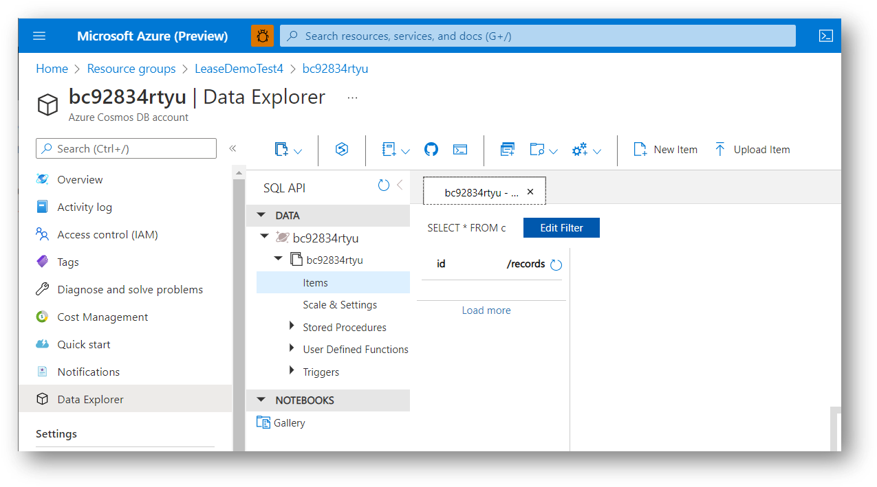Click the orange bug report icon
Screen dimensions: 877x487
click(262, 36)
